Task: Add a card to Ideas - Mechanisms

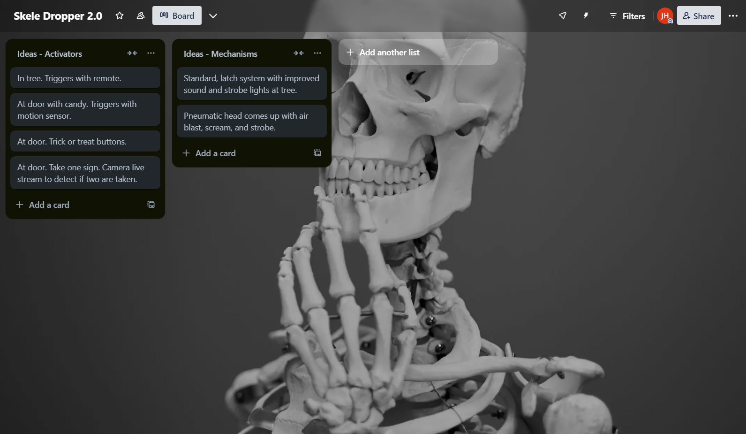Action: click(x=242, y=153)
